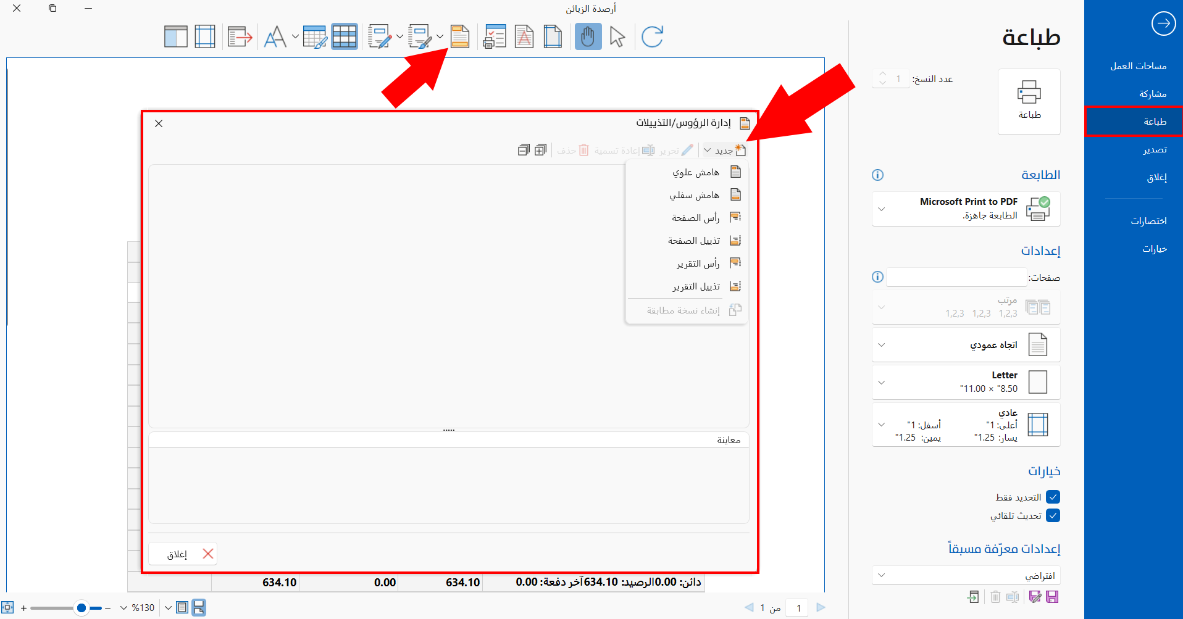Viewport: 1183px width, 619px height.
Task: Click the table format brush icon
Action: click(x=314, y=37)
